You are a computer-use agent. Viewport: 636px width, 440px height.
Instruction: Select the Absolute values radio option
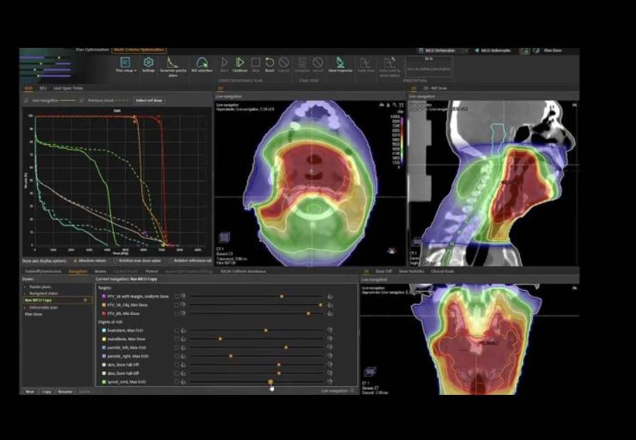[x=76, y=261]
